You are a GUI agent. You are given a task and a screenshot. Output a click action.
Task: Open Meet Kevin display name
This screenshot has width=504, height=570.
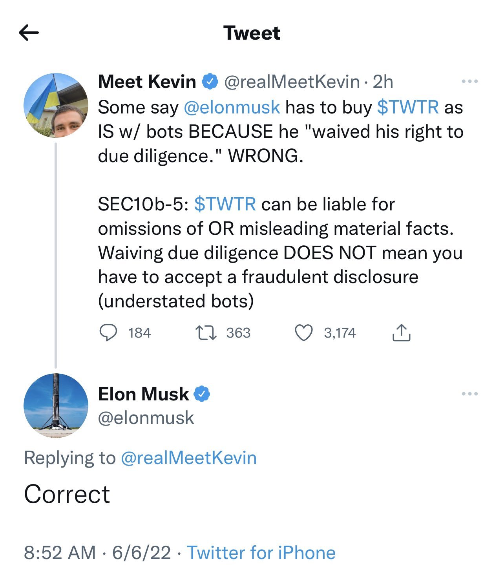click(147, 82)
